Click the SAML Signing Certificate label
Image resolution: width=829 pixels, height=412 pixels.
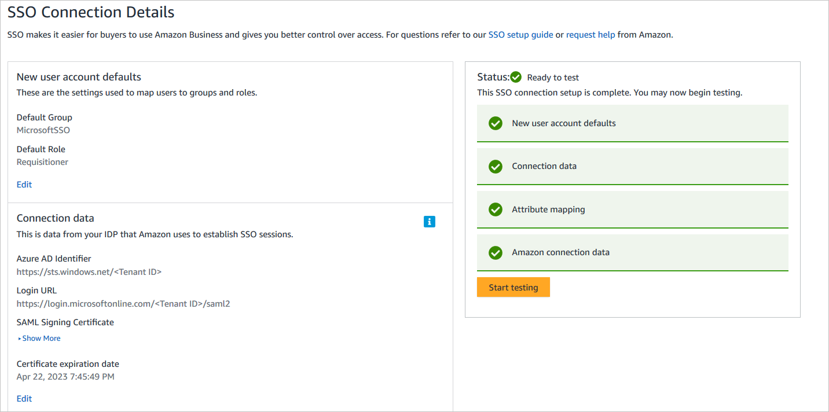pyautogui.click(x=65, y=322)
